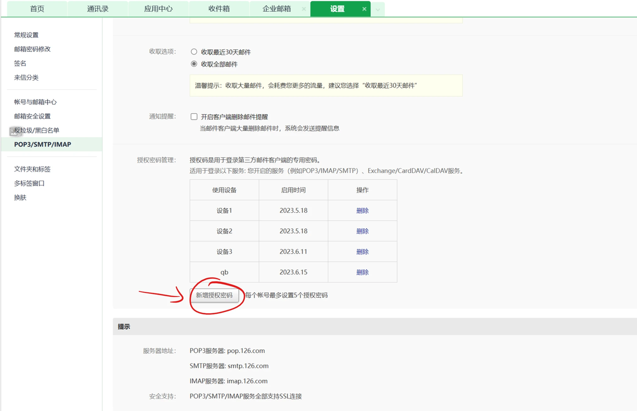The height and width of the screenshot is (411, 637).
Task: Open 来信分类 settings
Action: pyautogui.click(x=26, y=77)
